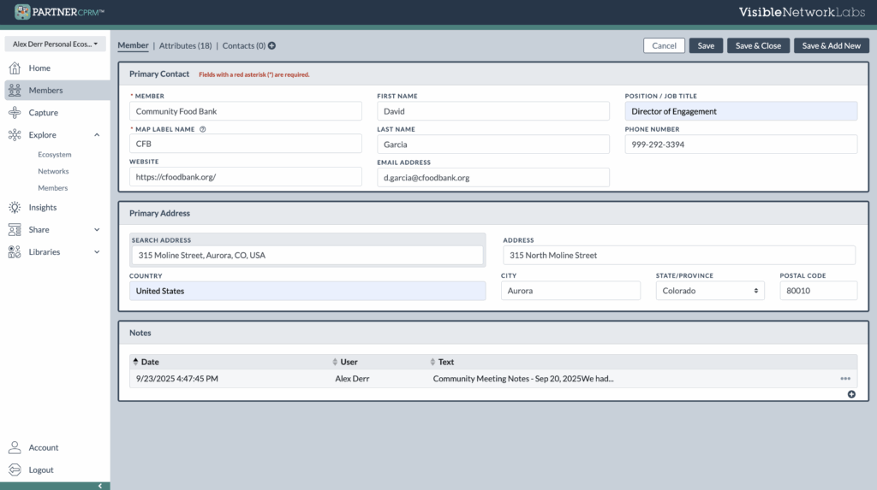Screen dimensions: 877x490
Task: Switch to the Attributes (18) tab
Action: 185,46
